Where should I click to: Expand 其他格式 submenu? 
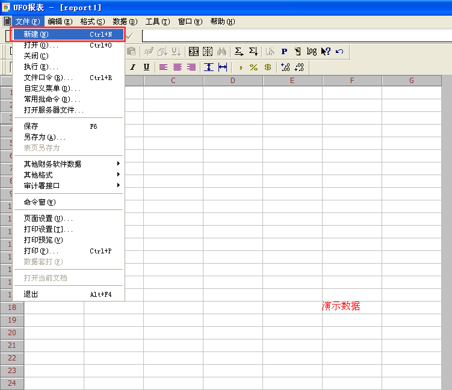69,175
